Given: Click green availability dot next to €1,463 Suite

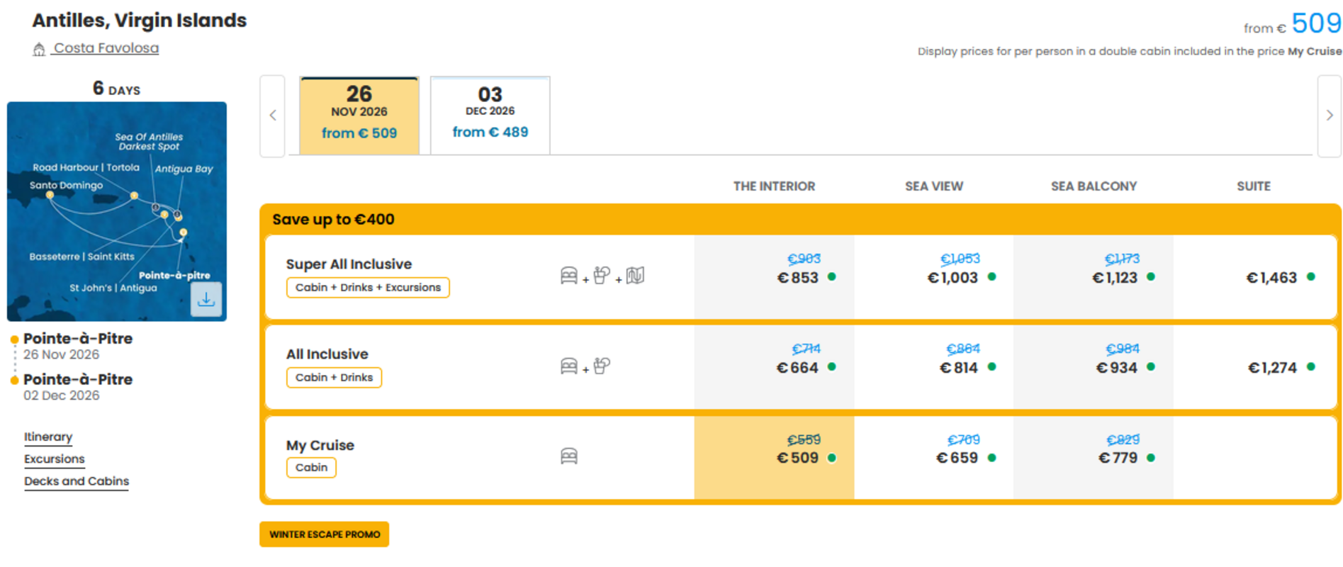Looking at the screenshot, I should click(1311, 276).
